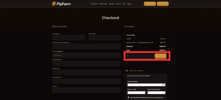Open the Accounts menu item
The height and width of the screenshot is (100, 221).
coord(94,4)
